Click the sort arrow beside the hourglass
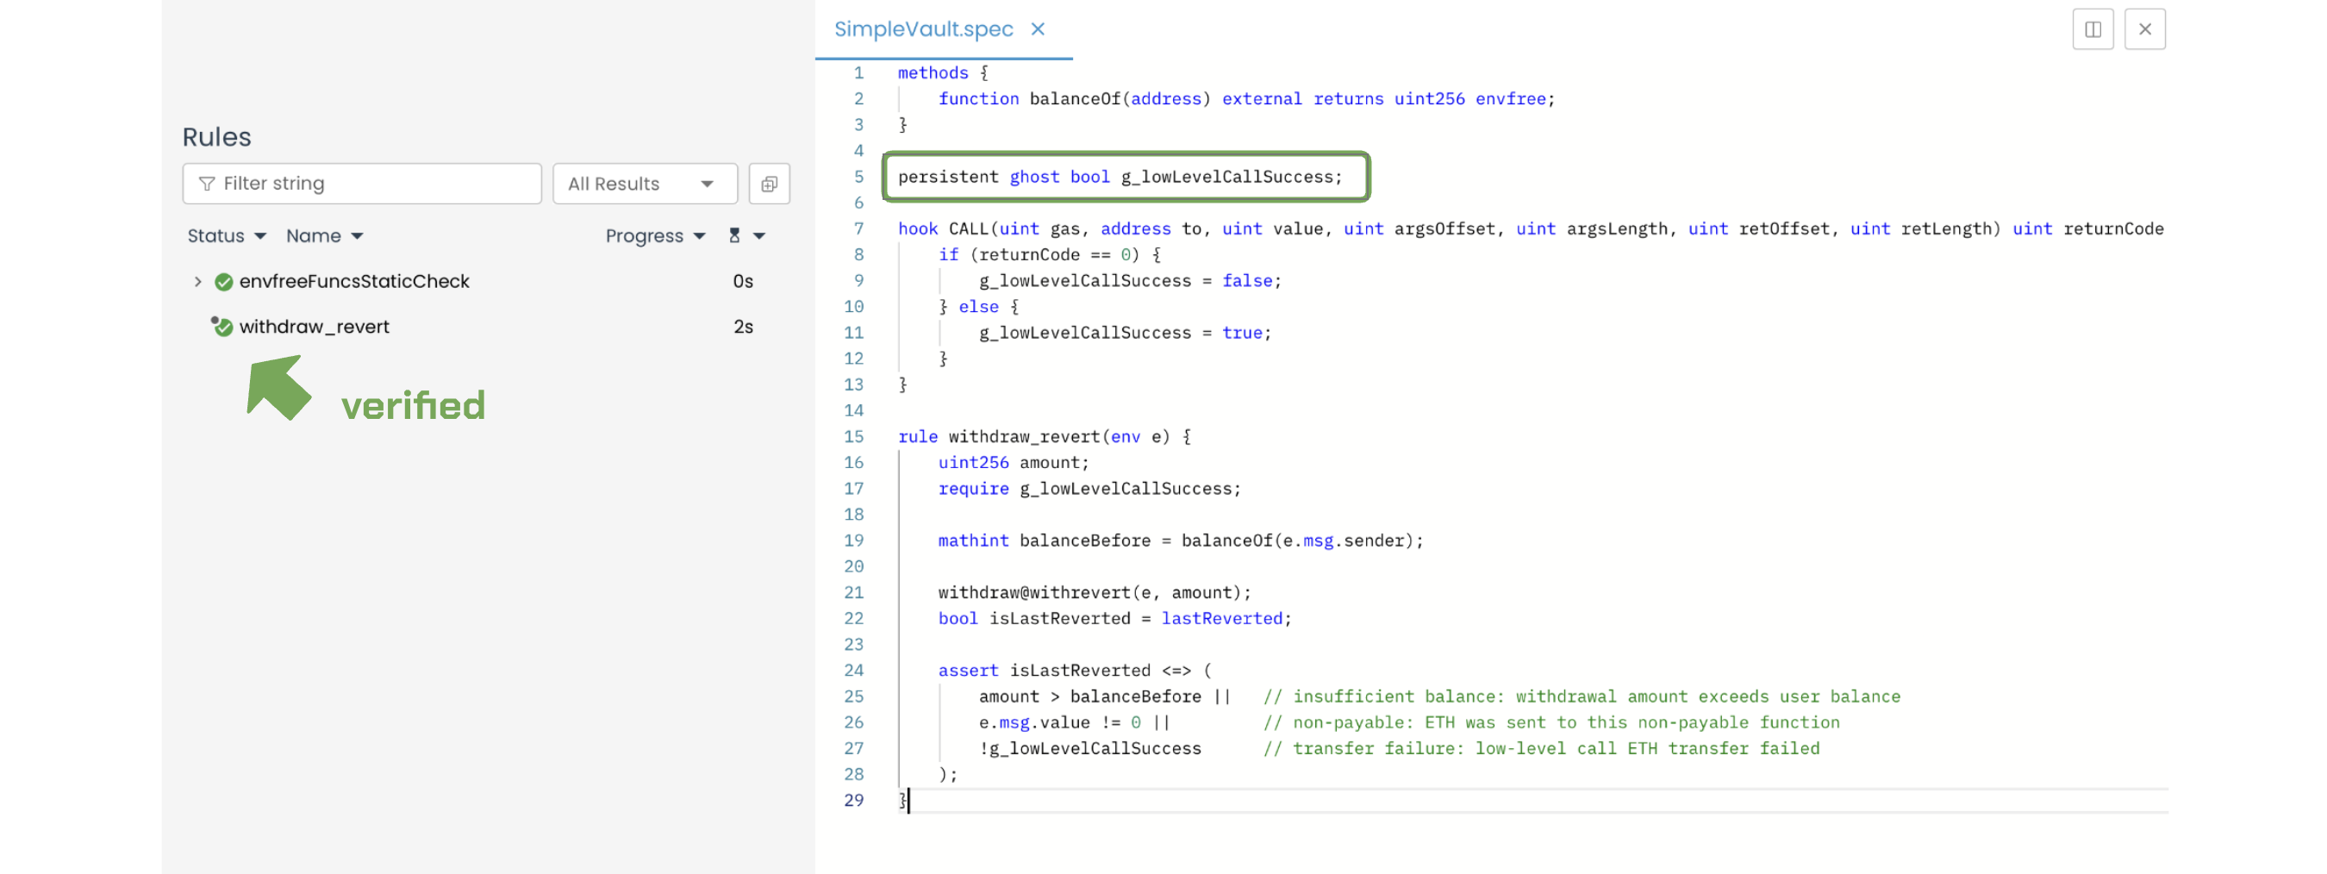Viewport: 2327px width, 874px height. (x=758, y=236)
